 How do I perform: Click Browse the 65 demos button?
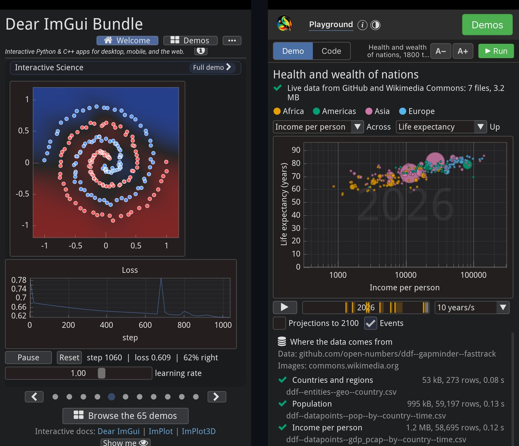click(126, 416)
